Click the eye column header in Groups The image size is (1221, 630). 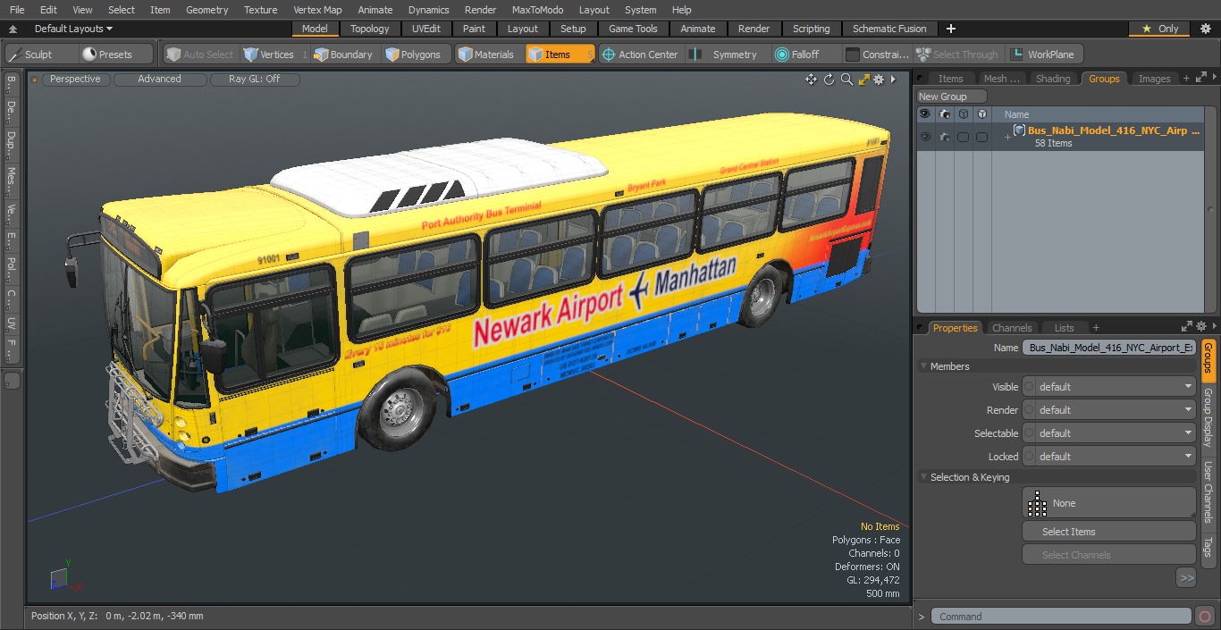(x=925, y=114)
